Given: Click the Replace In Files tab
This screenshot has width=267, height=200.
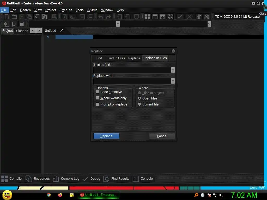Looking at the screenshot, I should 155,58.
